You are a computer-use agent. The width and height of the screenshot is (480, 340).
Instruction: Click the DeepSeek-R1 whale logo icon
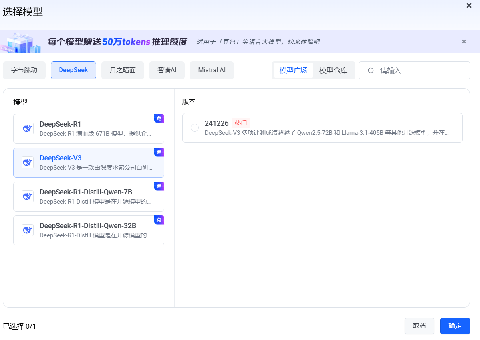click(28, 128)
